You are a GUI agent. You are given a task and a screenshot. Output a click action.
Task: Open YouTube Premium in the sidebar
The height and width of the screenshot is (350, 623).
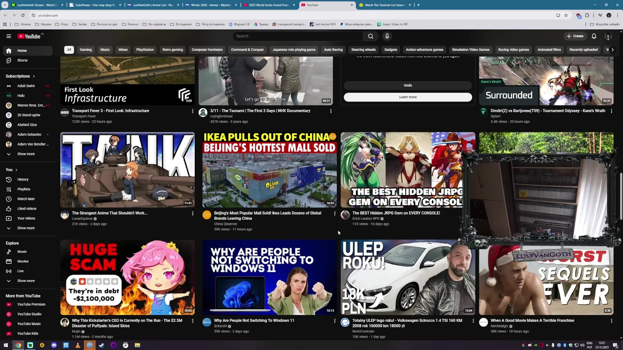(29, 304)
